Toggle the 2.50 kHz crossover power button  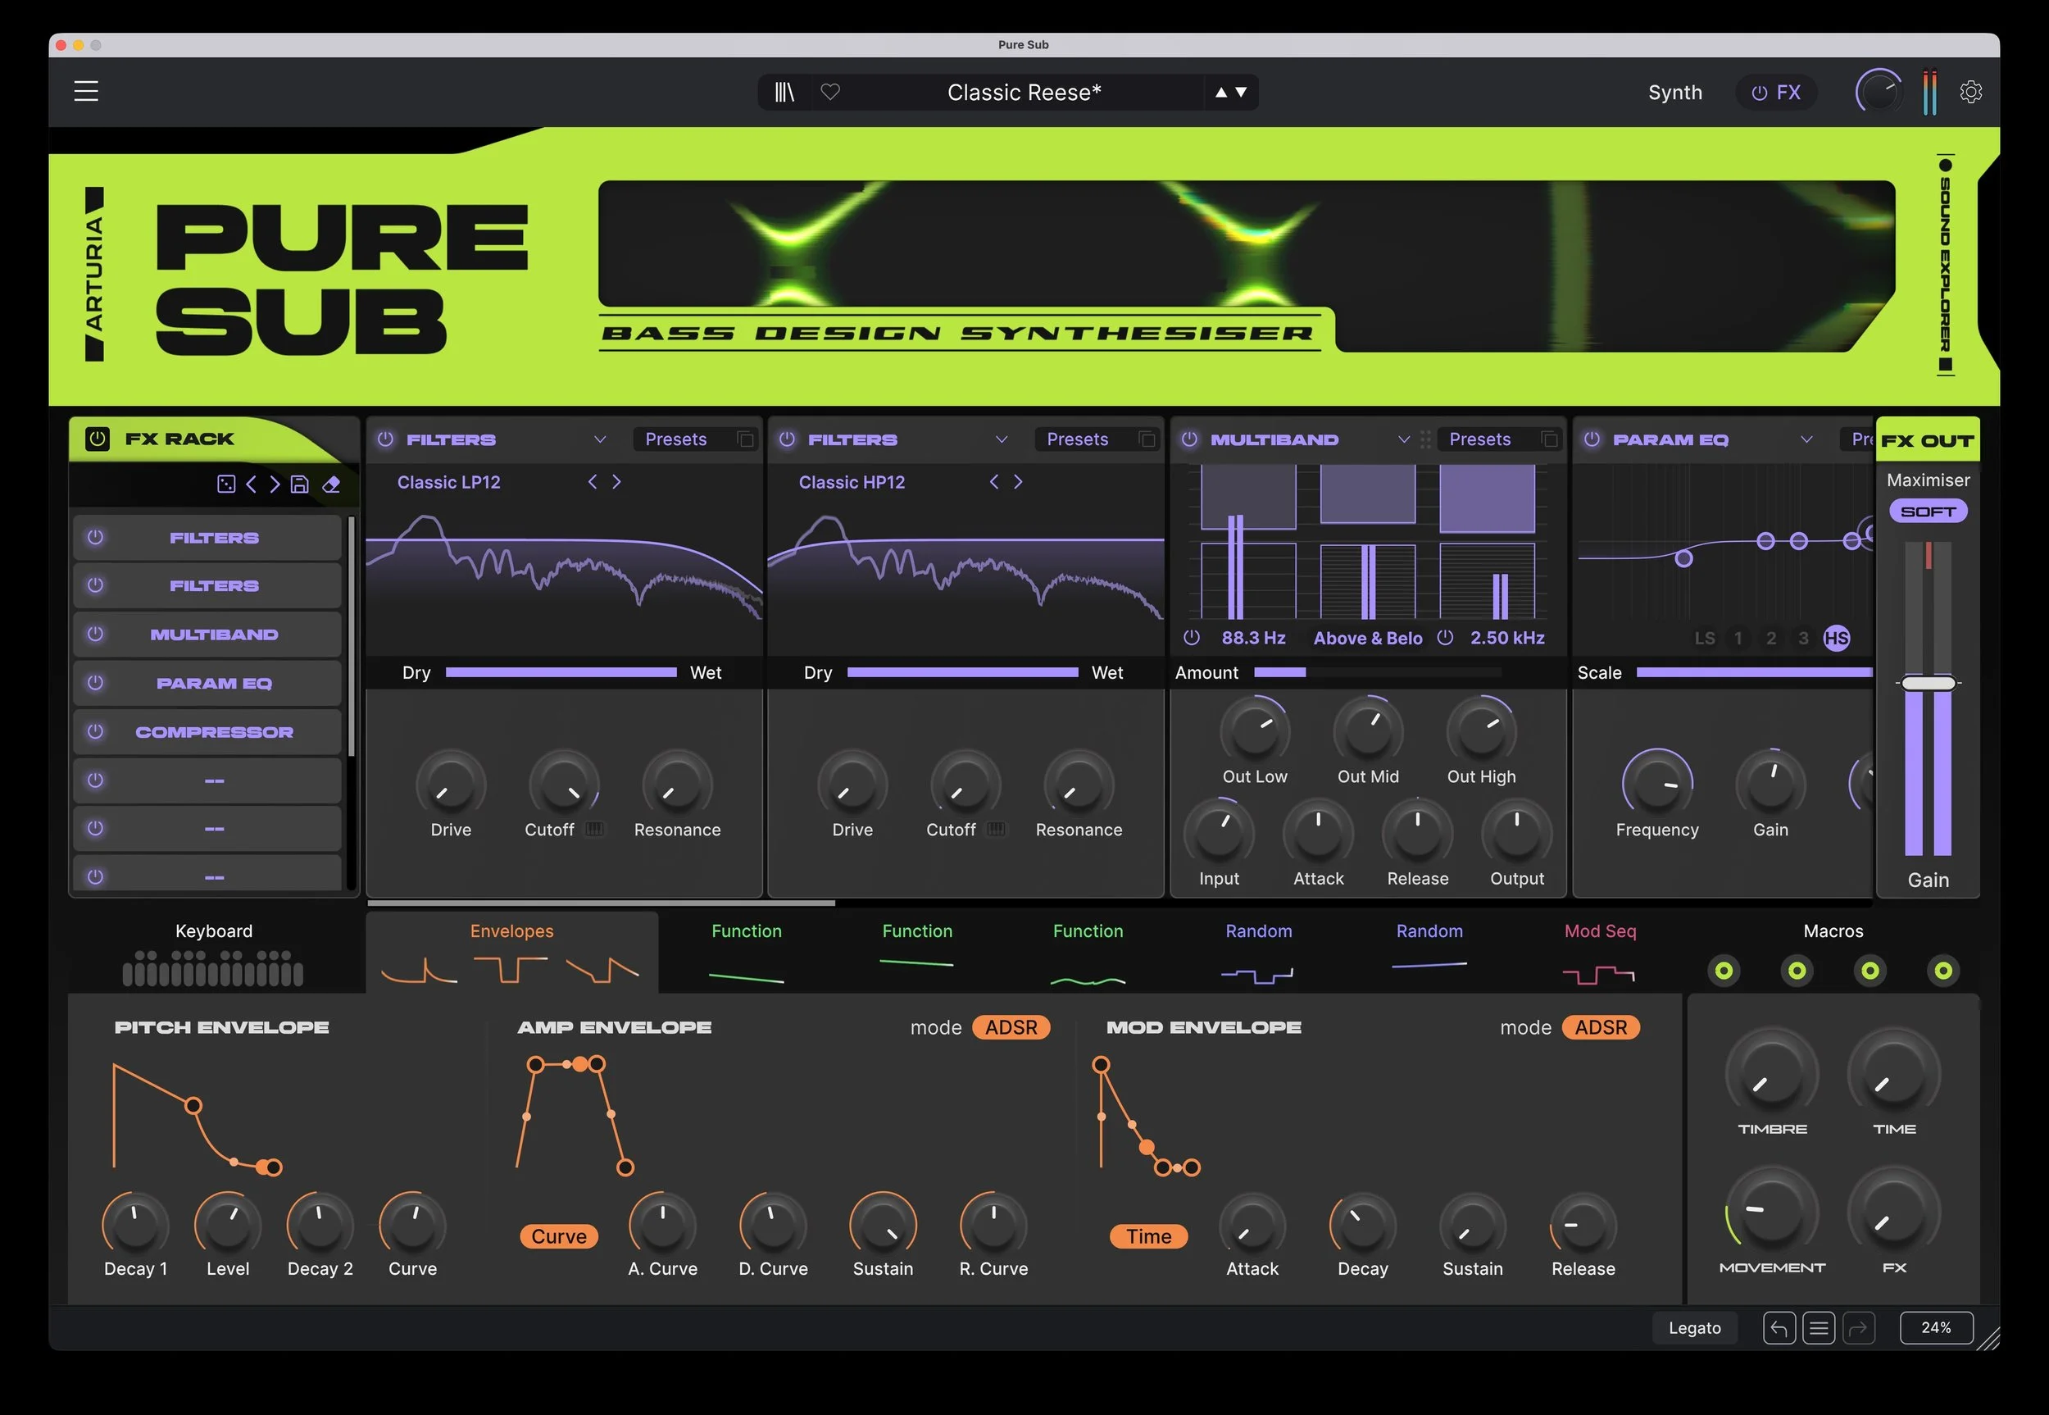point(1446,638)
